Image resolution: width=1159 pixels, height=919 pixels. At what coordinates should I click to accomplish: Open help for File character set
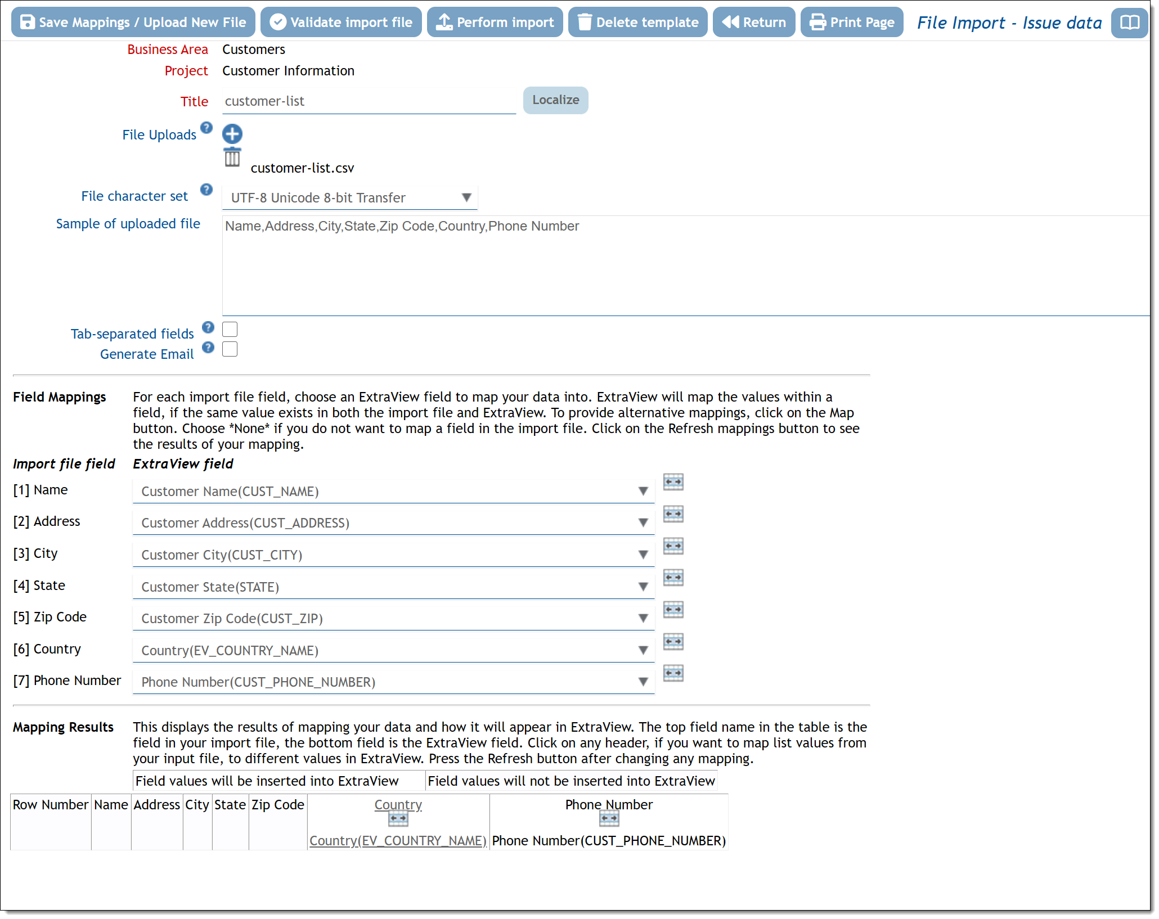coord(206,190)
